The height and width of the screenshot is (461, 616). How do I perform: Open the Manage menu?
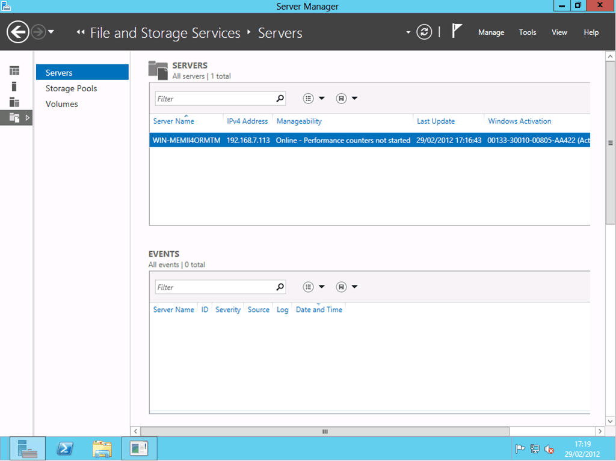click(491, 32)
